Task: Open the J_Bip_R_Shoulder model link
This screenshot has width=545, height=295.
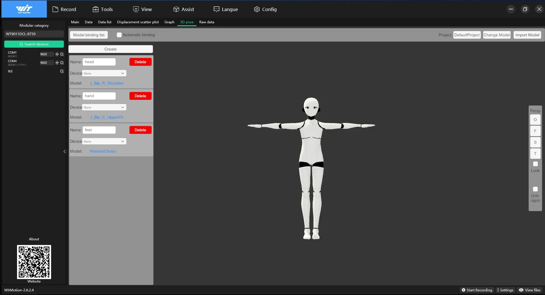Action: click(x=106, y=83)
